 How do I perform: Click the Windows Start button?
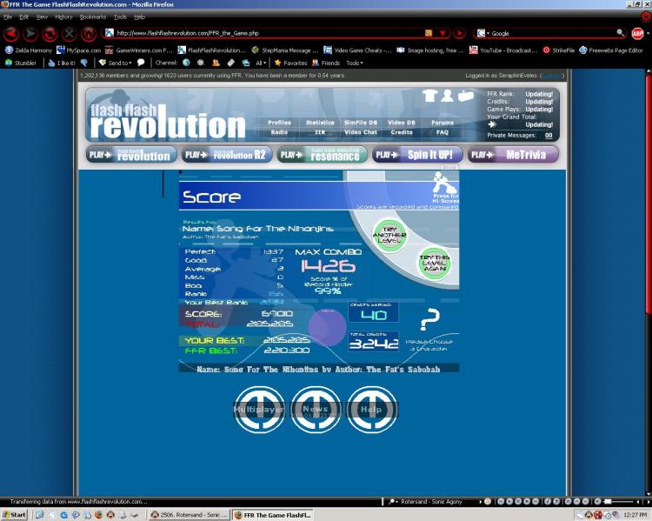pos(14,515)
